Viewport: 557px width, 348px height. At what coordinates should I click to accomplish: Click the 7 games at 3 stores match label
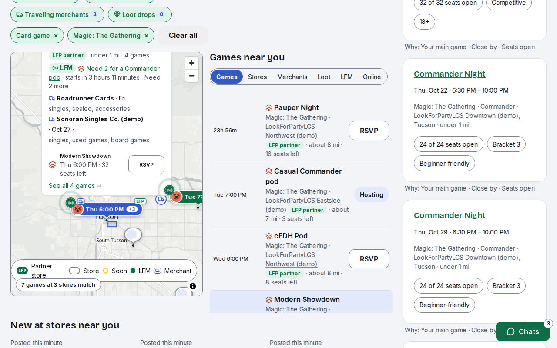[x=58, y=285]
